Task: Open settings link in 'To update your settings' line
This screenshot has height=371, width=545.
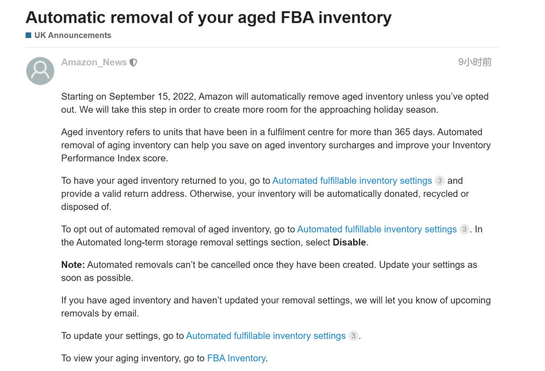Action: coord(266,336)
